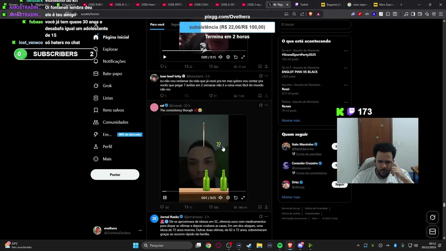Open Brave main hamburger menu

click(441, 14)
